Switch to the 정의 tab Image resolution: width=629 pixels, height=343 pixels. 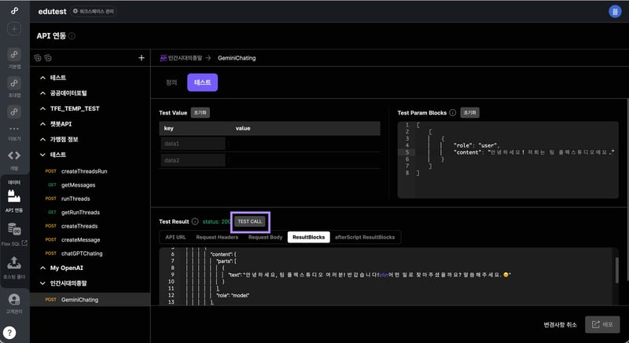coord(171,82)
